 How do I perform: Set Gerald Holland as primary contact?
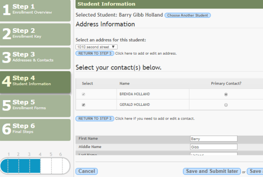point(226,105)
